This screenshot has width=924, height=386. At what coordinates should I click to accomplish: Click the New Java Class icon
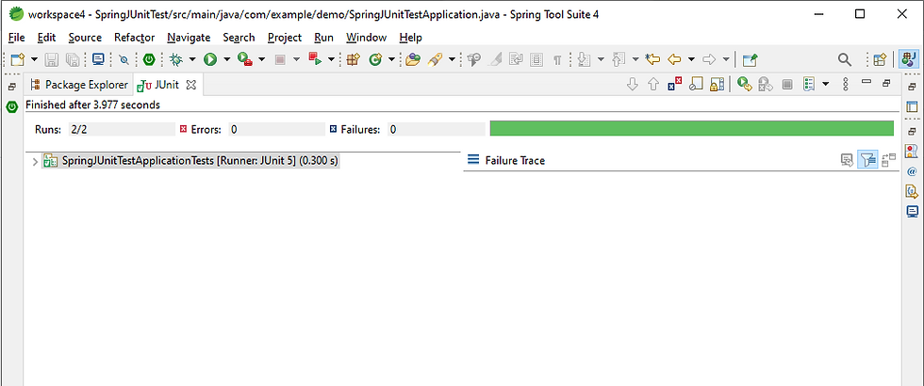tap(375, 59)
